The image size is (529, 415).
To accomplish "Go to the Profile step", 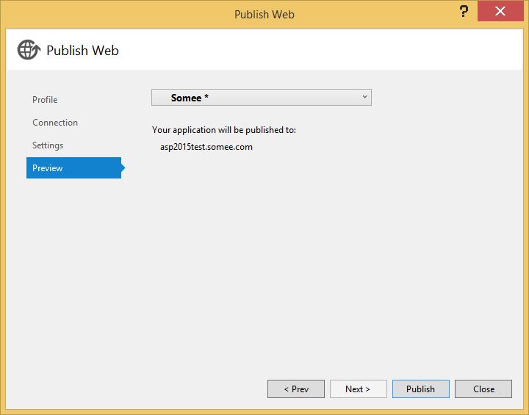I will pyautogui.click(x=45, y=100).
